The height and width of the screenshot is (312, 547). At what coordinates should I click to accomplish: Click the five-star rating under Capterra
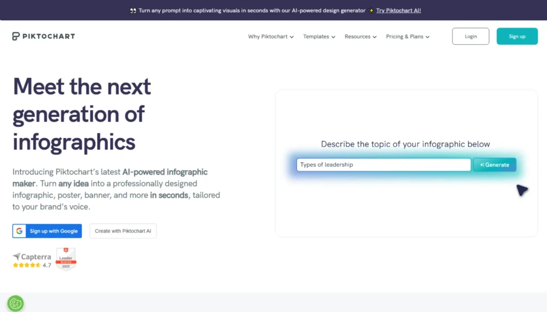pyautogui.click(x=27, y=266)
